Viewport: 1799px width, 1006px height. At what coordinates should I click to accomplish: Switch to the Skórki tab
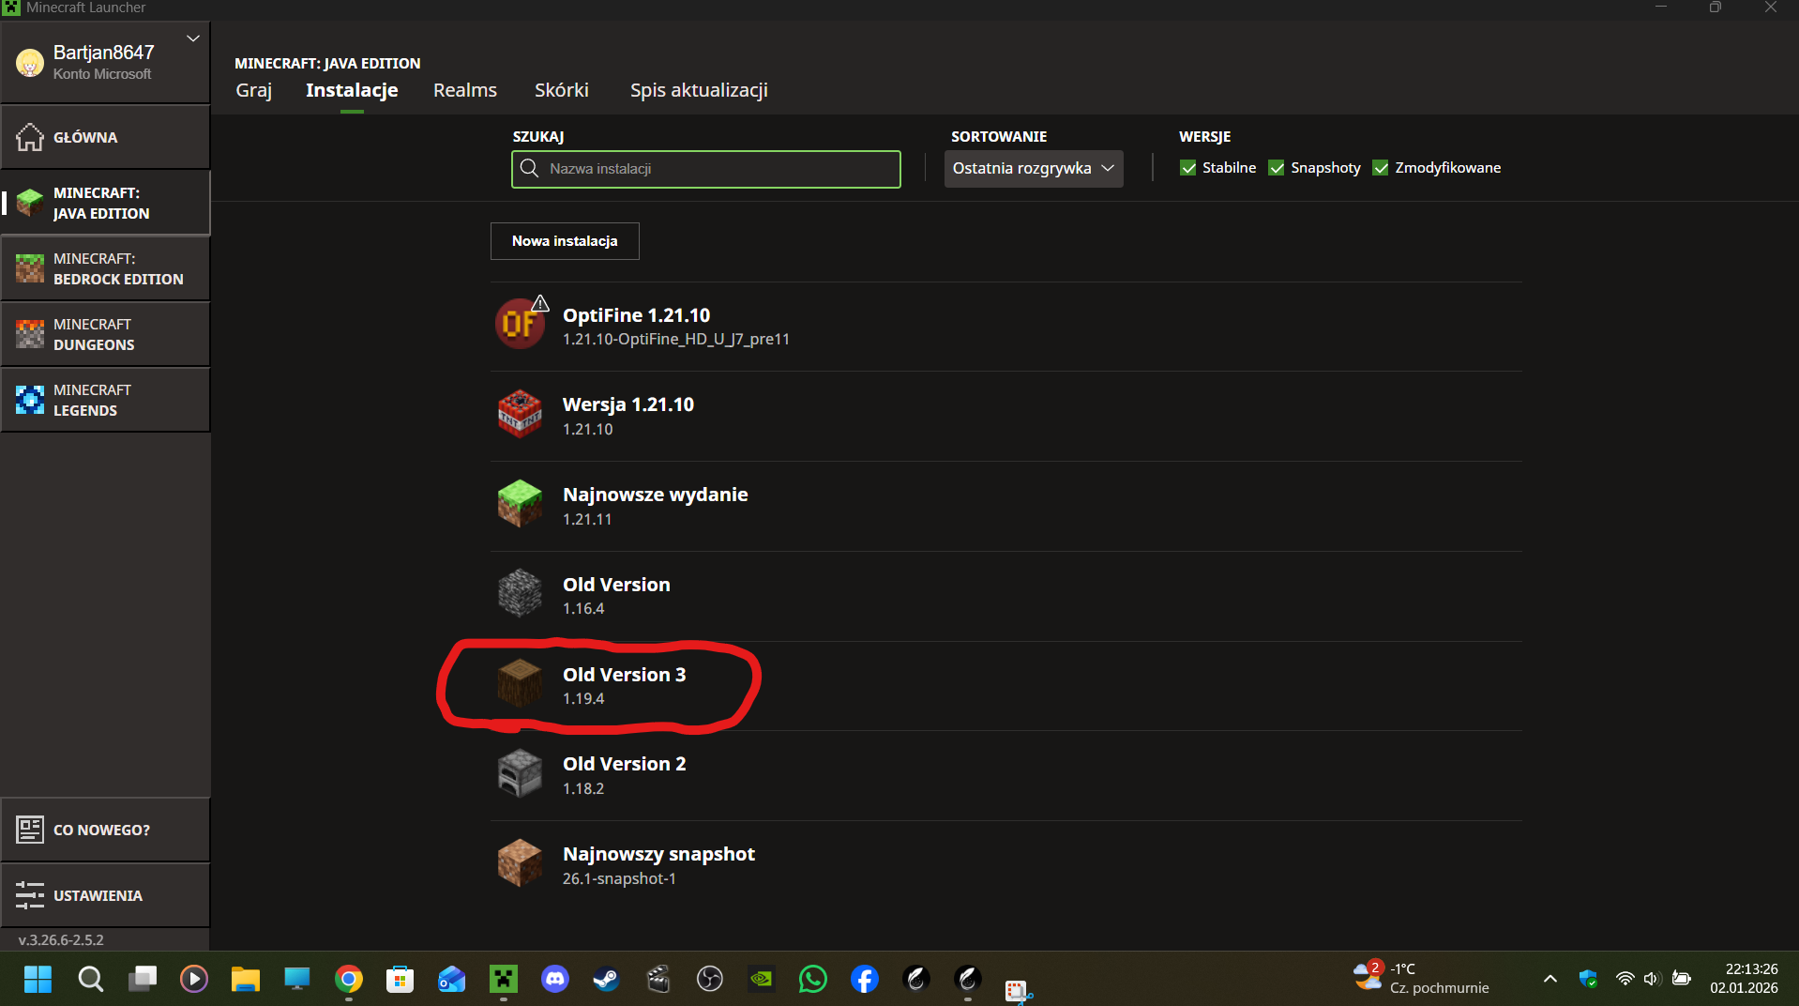click(x=561, y=90)
